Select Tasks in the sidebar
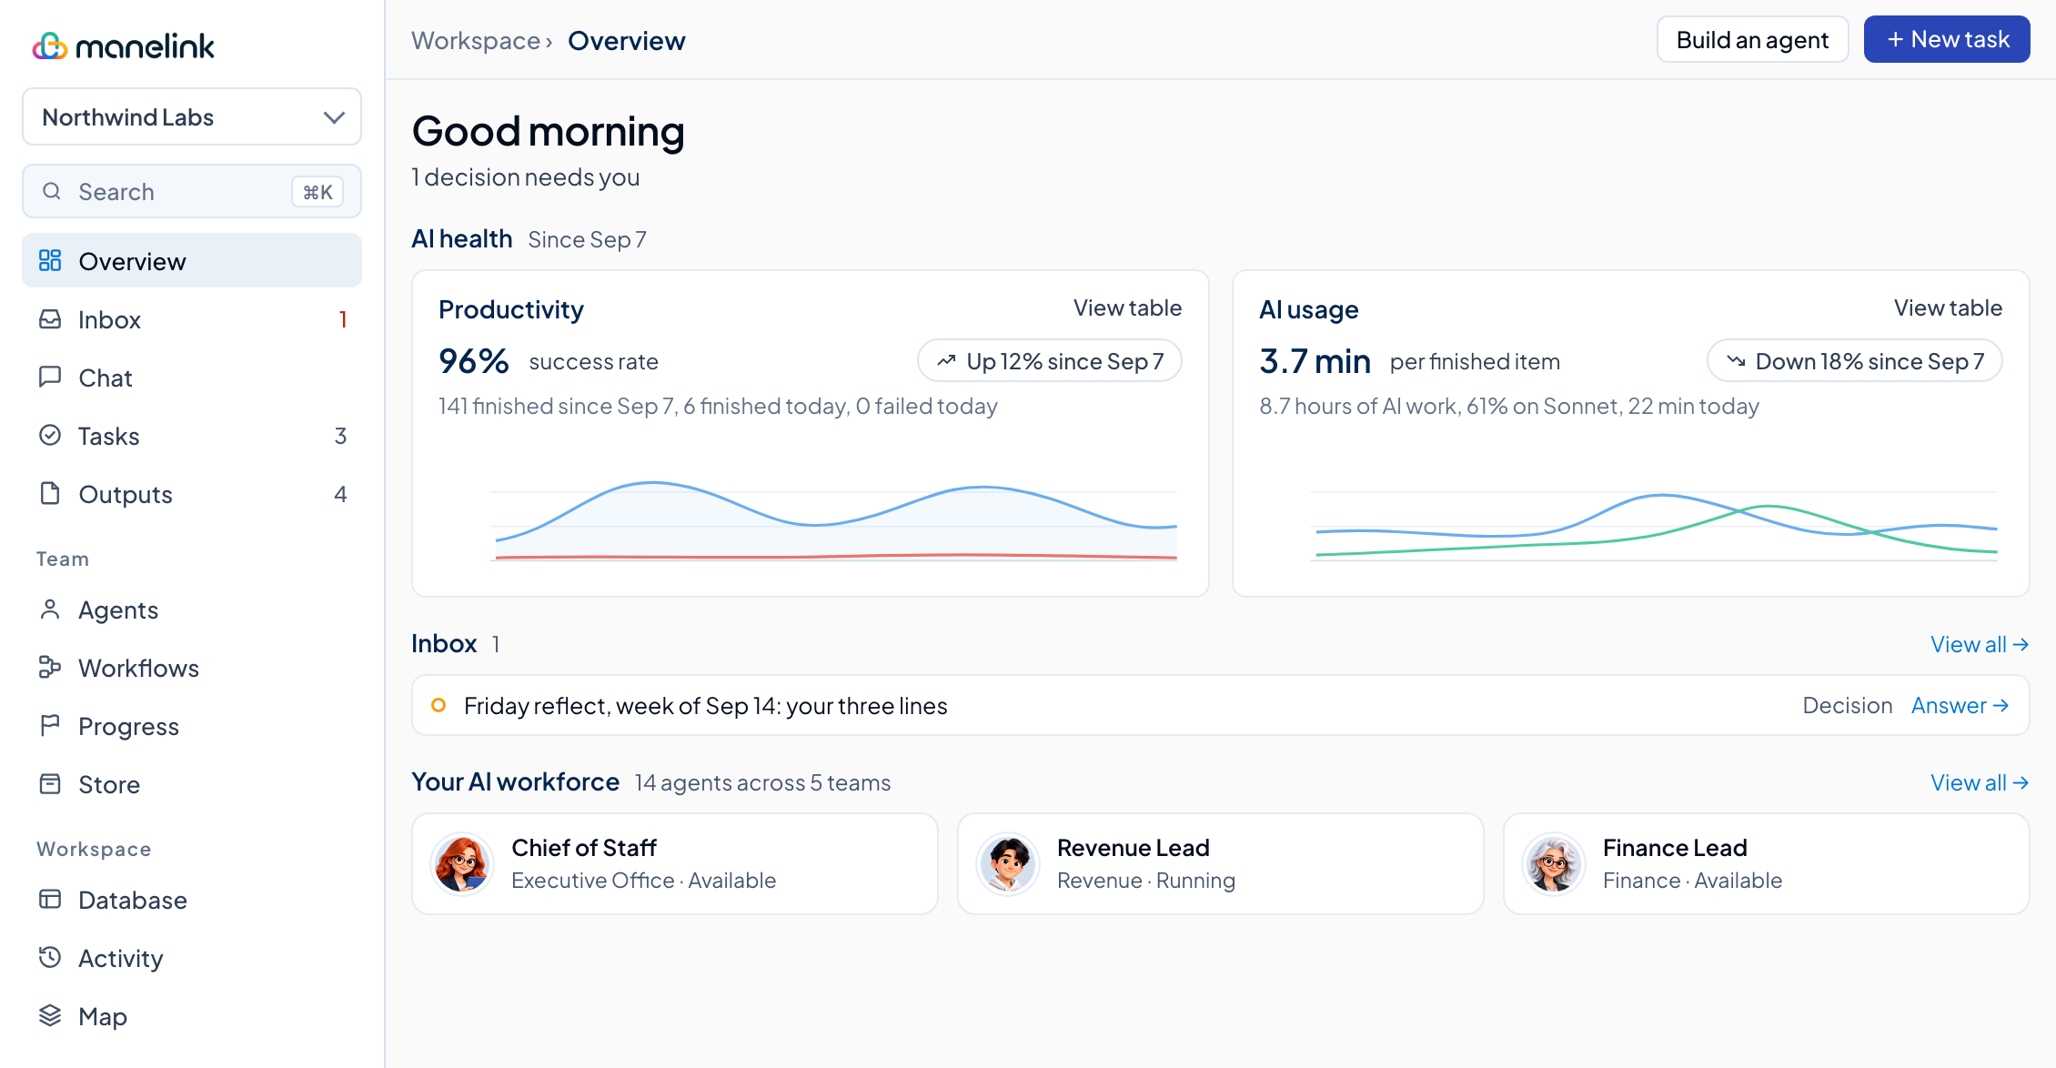Viewport: 2056px width, 1068px height. (x=192, y=436)
